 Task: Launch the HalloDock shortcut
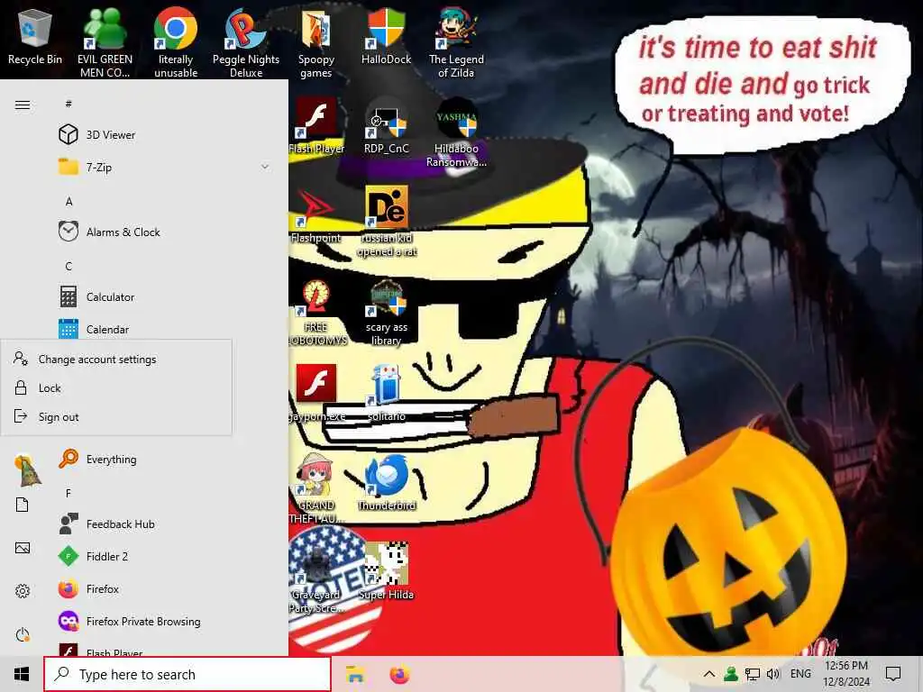386,37
